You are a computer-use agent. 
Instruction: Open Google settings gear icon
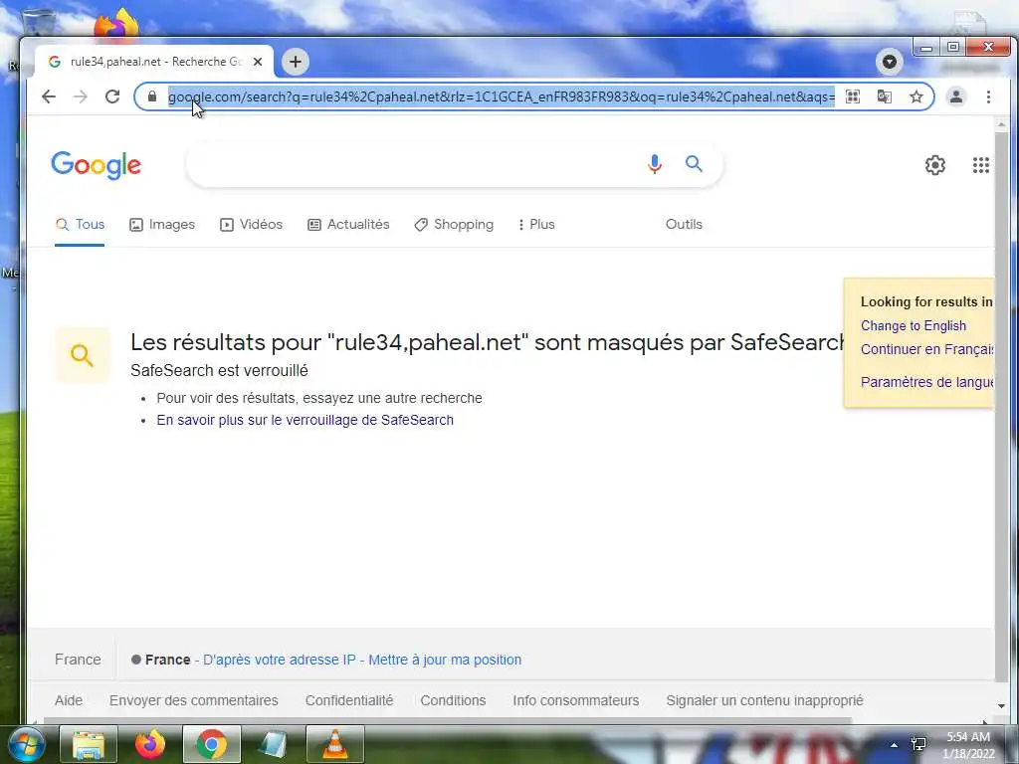pyautogui.click(x=935, y=165)
